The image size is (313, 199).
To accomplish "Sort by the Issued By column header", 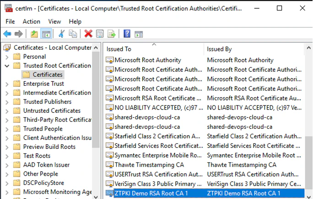I will pyautogui.click(x=254, y=49).
